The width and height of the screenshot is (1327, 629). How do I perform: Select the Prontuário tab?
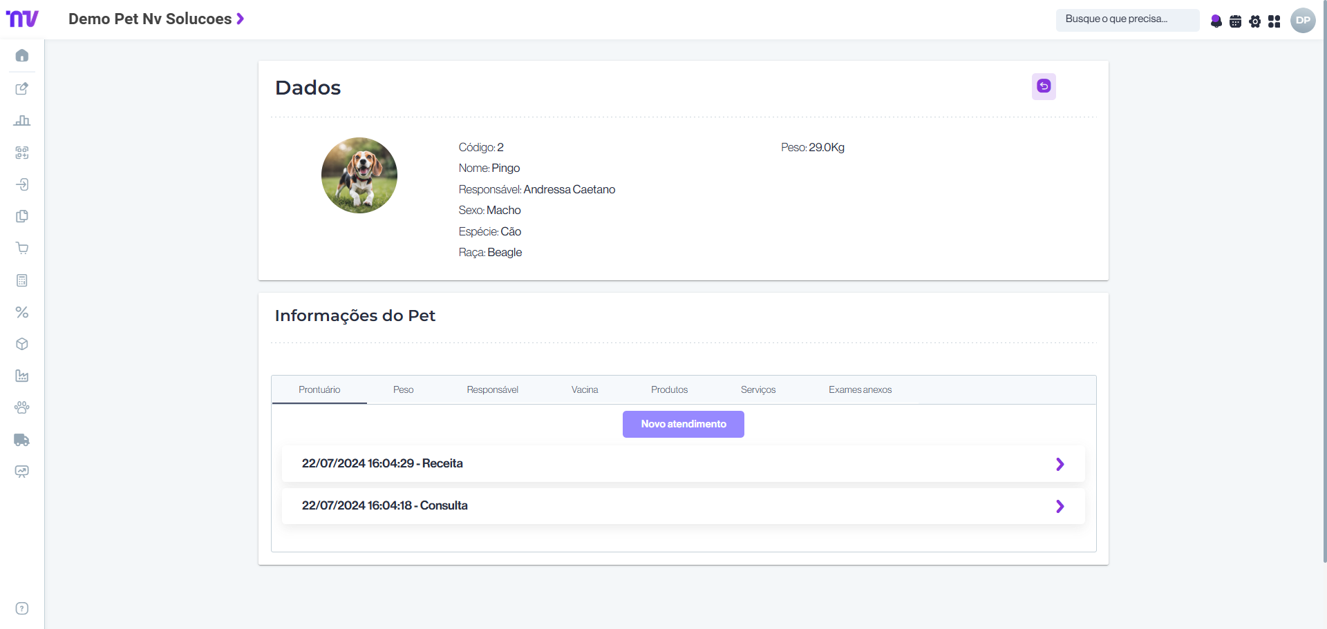pyautogui.click(x=319, y=390)
